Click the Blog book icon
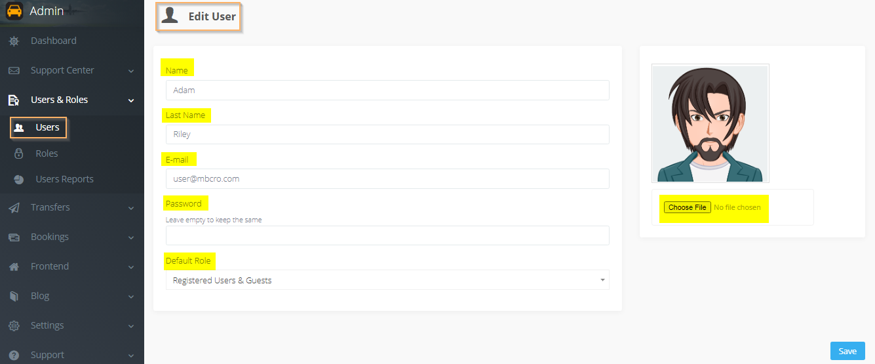The height and width of the screenshot is (364, 875). pos(14,296)
